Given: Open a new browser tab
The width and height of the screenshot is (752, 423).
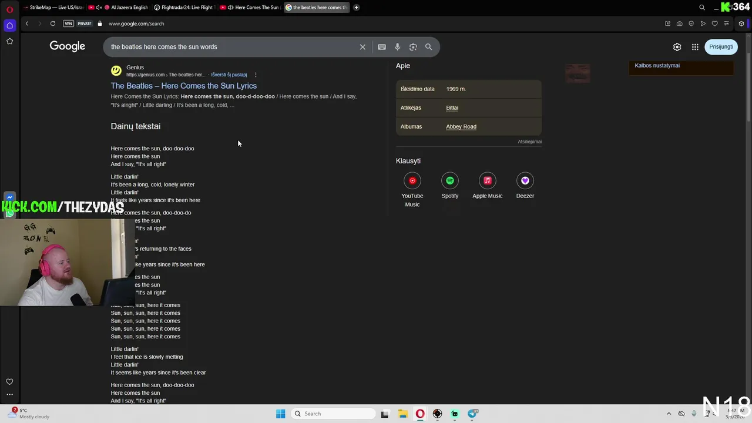Looking at the screenshot, I should point(356,8).
